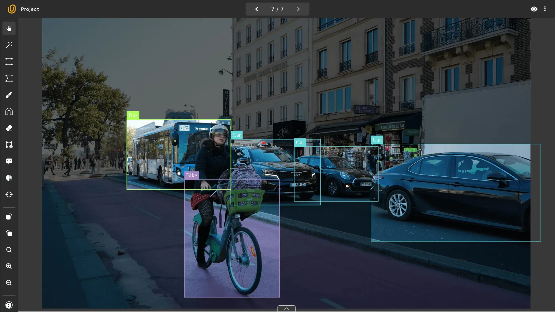Expand the bottom panel with the chevron
This screenshot has width=555, height=312.
[x=286, y=308]
